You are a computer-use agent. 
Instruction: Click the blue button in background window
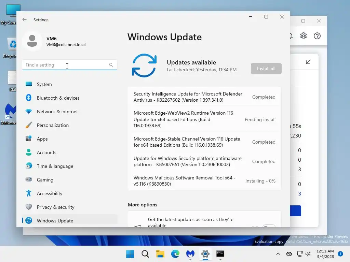pyautogui.click(x=296, y=211)
